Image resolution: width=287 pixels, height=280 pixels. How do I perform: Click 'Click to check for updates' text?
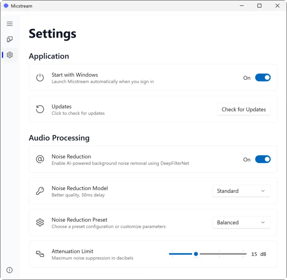click(x=78, y=113)
